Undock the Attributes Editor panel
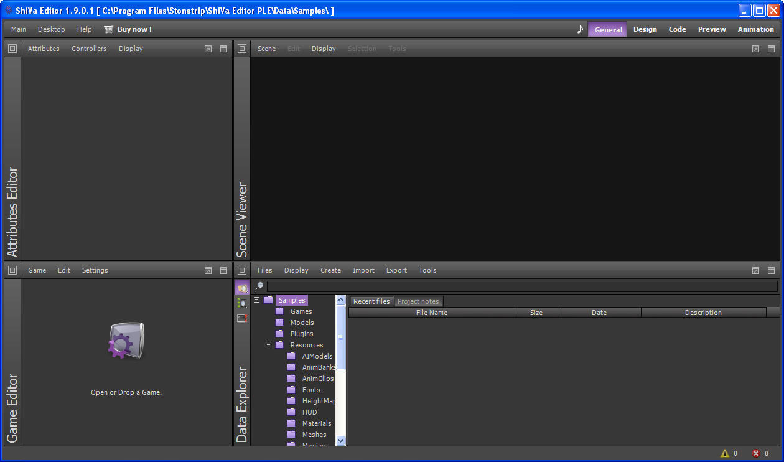Viewport: 784px width, 462px height. [208, 48]
